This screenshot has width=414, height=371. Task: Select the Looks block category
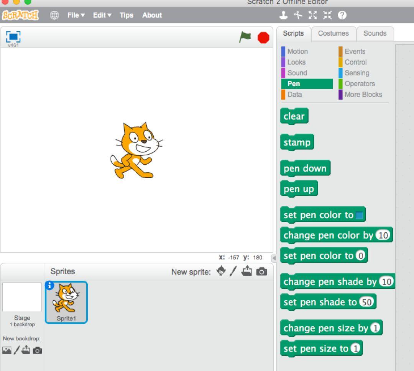(x=307, y=62)
